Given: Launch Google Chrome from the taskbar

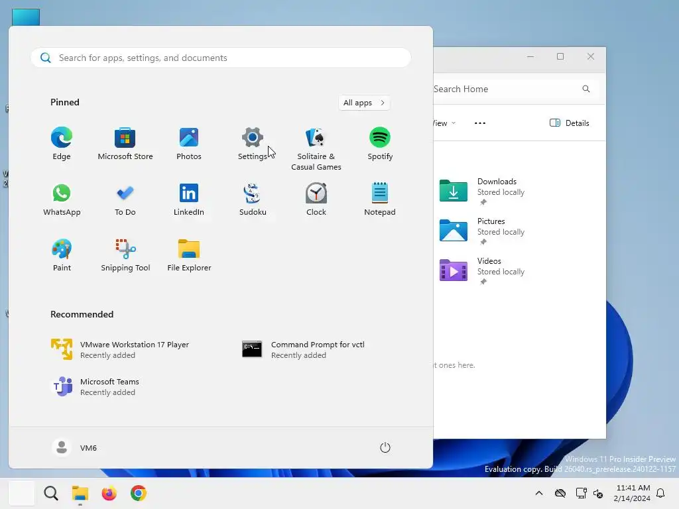Looking at the screenshot, I should pyautogui.click(x=139, y=493).
